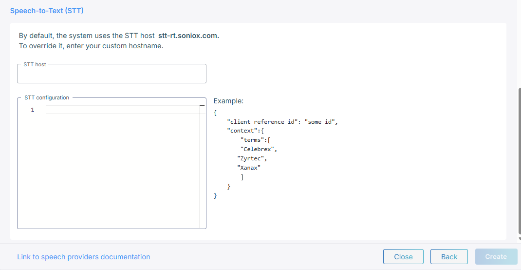Click the Back button
This screenshot has height=270, width=521.
[x=449, y=257]
